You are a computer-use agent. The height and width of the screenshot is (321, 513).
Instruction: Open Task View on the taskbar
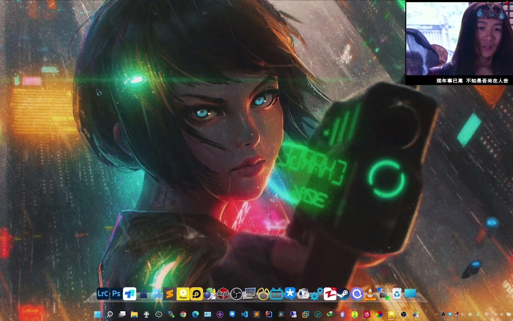[x=122, y=314]
